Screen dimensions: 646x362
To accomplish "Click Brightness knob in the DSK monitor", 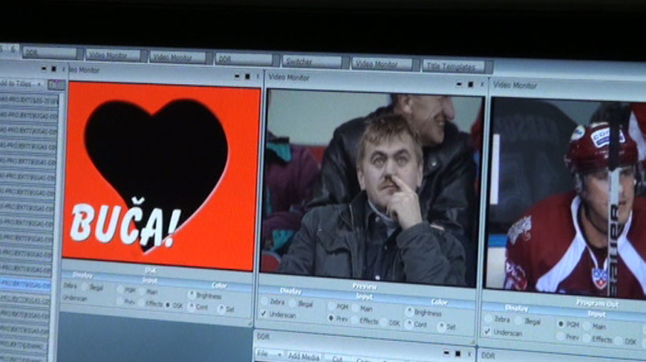I will tap(191, 295).
